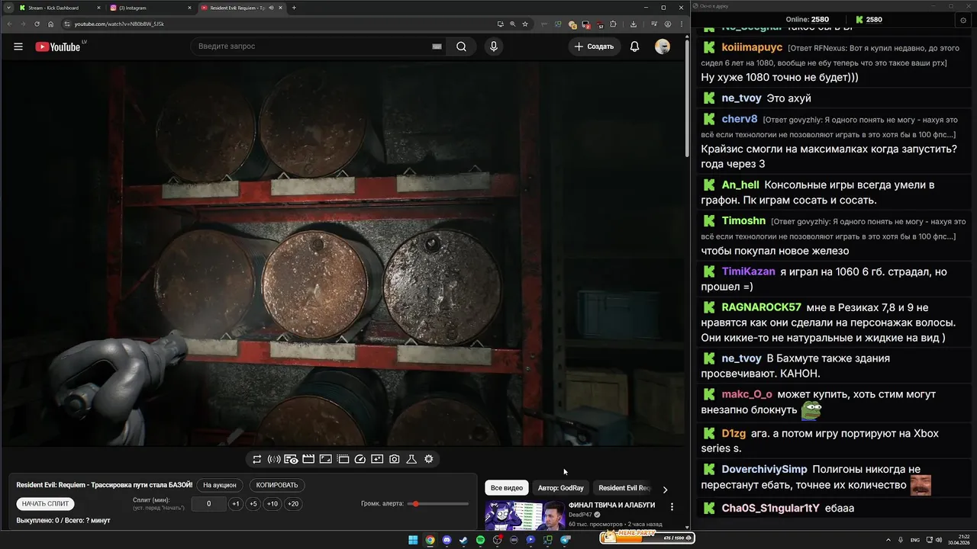
Task: Click username RAGNAROCK57 in chat
Action: click(x=761, y=307)
